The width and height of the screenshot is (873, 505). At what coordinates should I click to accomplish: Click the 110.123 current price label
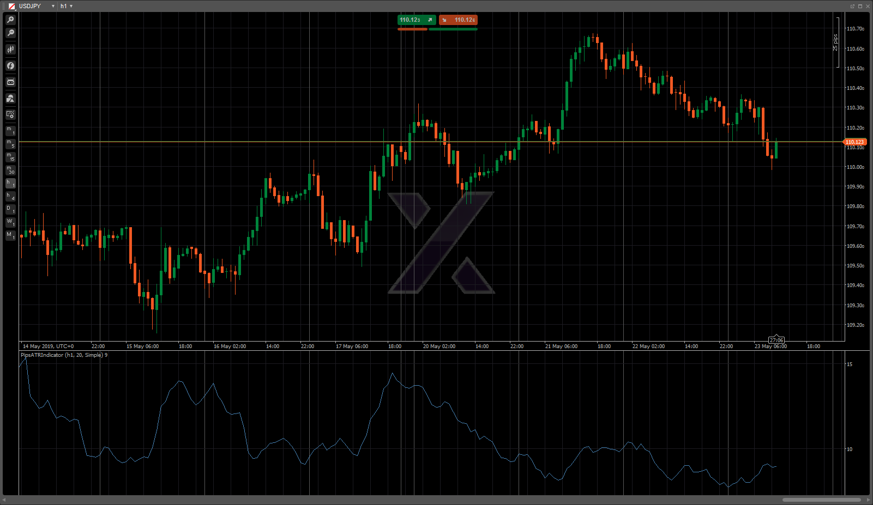point(854,142)
